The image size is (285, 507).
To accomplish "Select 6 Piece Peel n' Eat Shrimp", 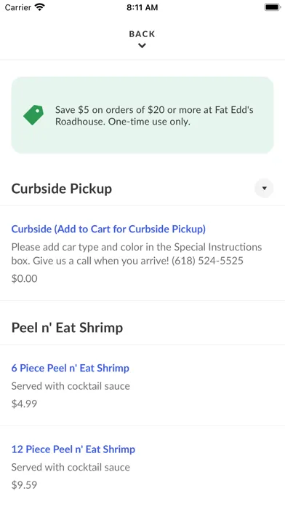I will click(x=71, y=368).
